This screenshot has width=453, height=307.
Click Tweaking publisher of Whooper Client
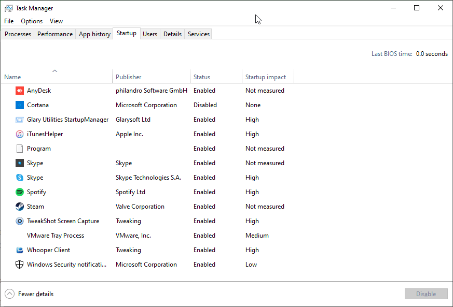(128, 250)
